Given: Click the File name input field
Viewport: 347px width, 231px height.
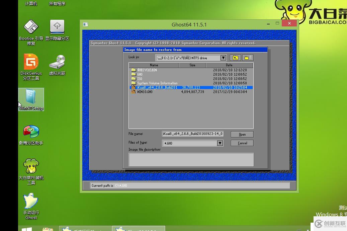Looking at the screenshot, I should pos(192,134).
